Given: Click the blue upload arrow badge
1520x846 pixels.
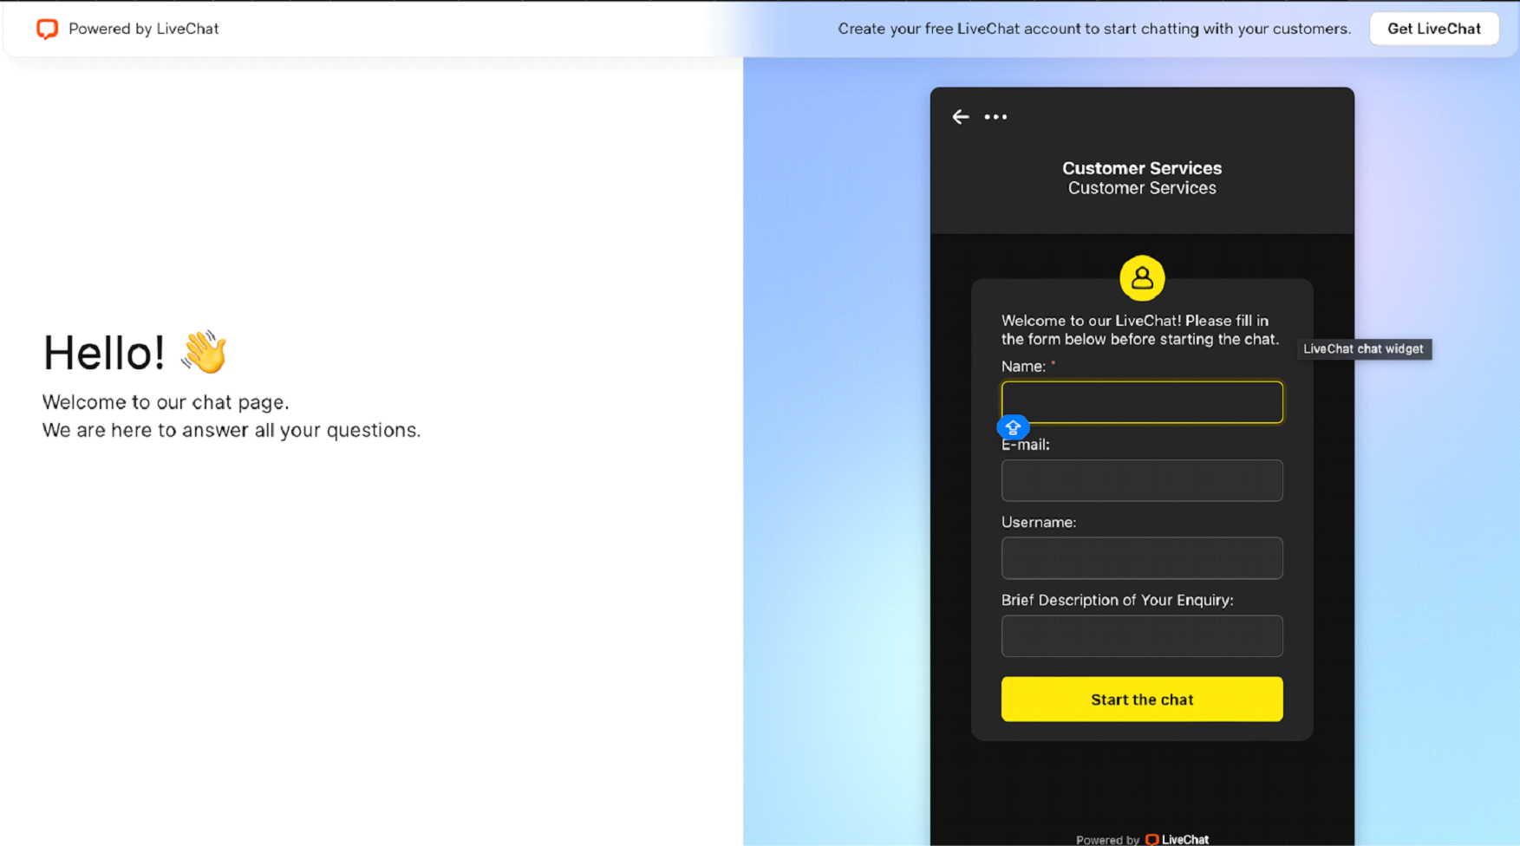Looking at the screenshot, I should coord(1013,426).
